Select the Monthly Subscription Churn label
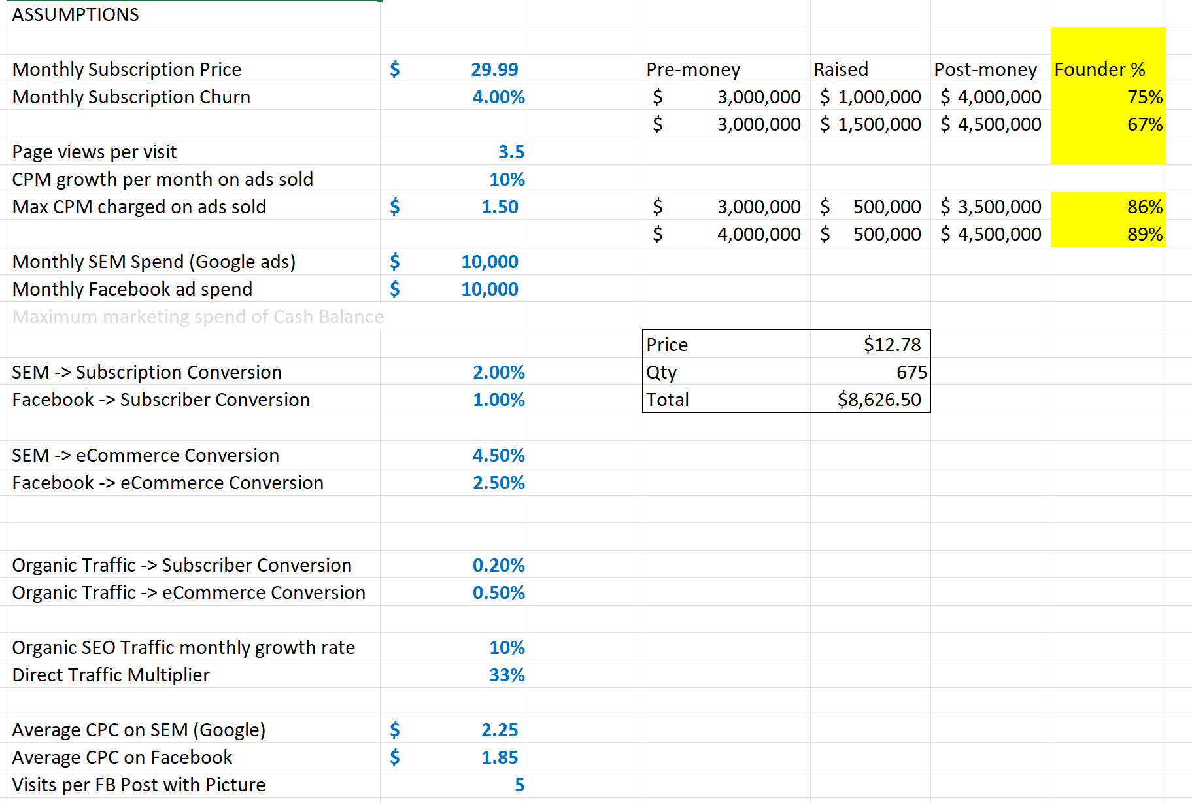The width and height of the screenshot is (1192, 803). click(194, 96)
